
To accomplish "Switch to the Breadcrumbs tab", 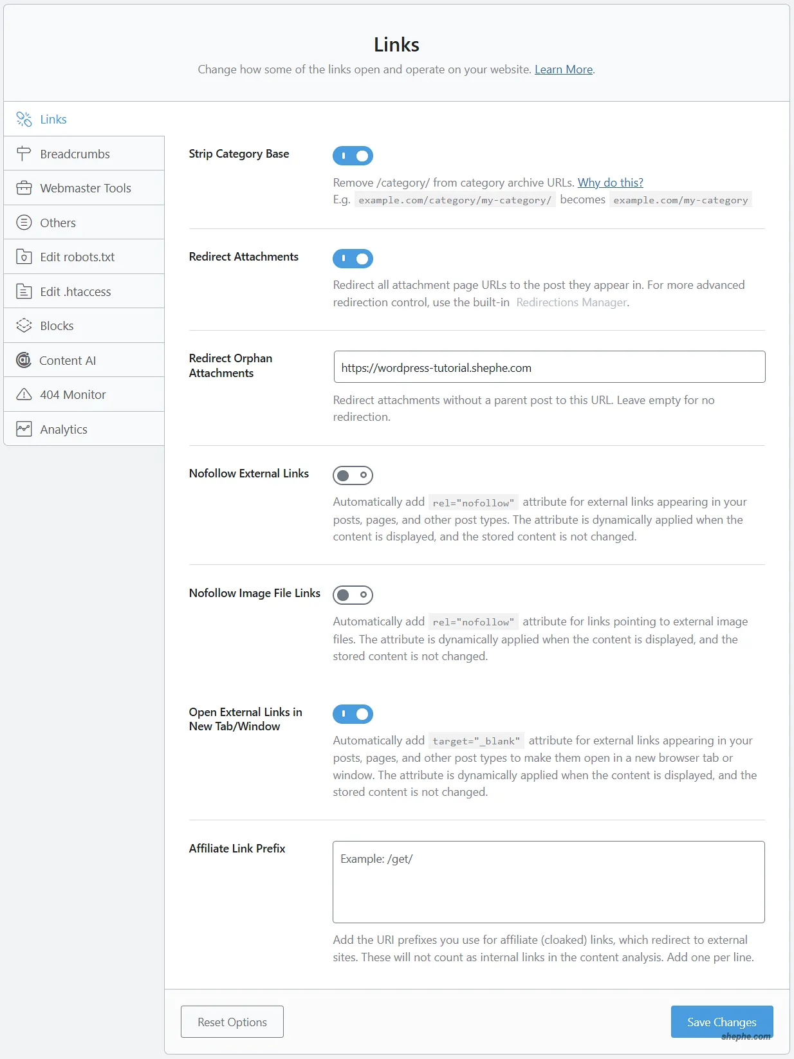I will [75, 154].
